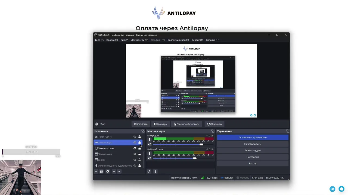Unlock the Захват игры source
This screenshot has width=348, height=195.
(139, 142)
